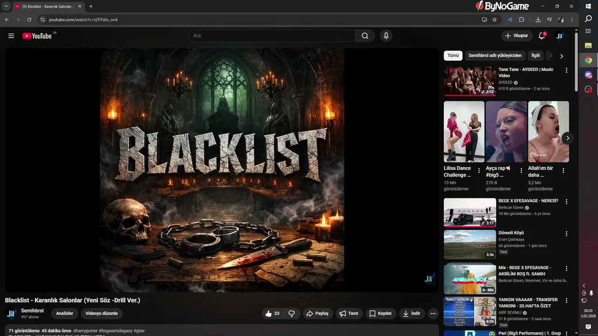Open AKBİLİM BOŞ mix thumbnail
598x336 pixels.
470,279
